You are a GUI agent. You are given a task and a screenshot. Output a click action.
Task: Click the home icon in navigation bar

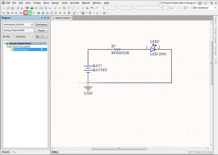(x=211, y=3)
